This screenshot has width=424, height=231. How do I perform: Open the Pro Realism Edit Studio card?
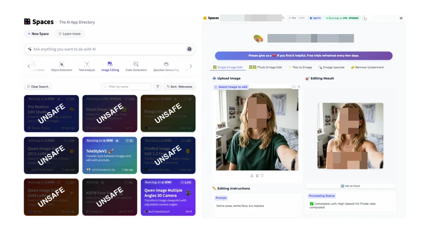tap(51, 113)
